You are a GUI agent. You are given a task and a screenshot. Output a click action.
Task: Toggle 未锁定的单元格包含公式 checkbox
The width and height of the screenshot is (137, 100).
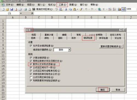(x=31, y=74)
